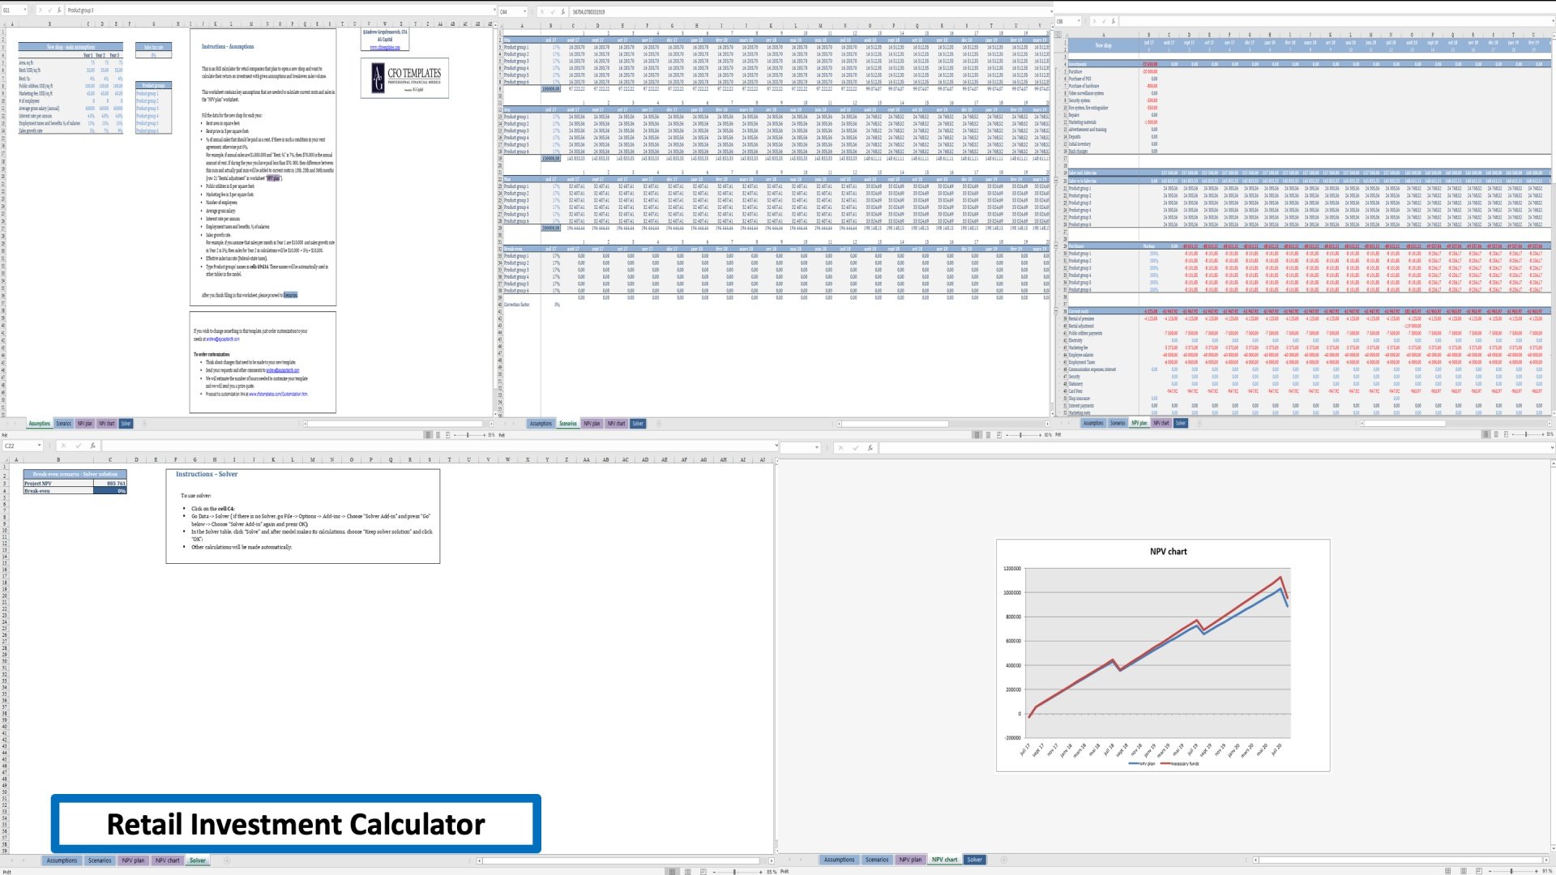Switch to Solver tab in the NPV plan window
The image size is (1556, 875).
[x=1180, y=423]
